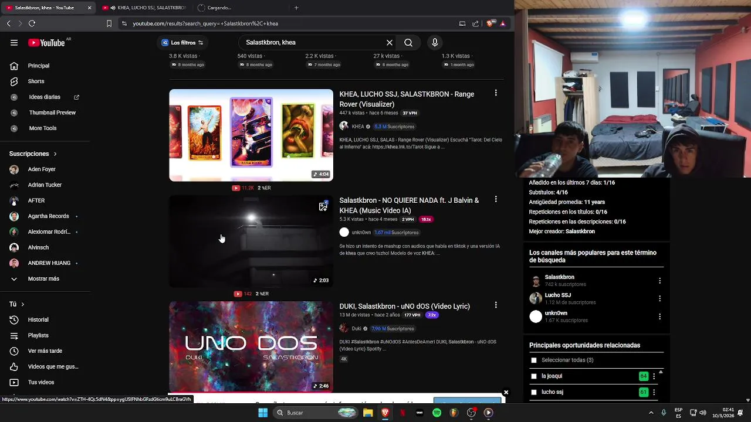Open More Tools in the sidebar

(x=42, y=128)
